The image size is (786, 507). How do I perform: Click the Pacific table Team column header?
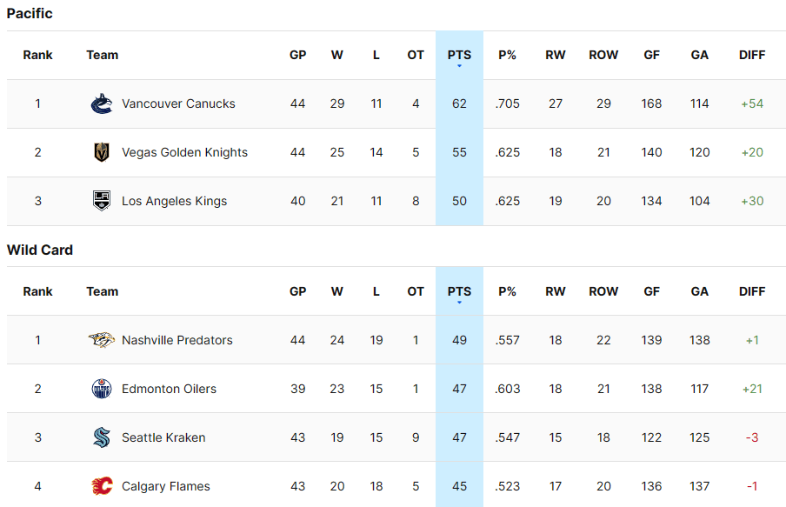point(102,55)
